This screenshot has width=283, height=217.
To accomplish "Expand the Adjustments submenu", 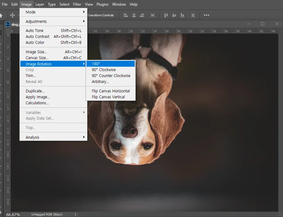I will [54, 22].
